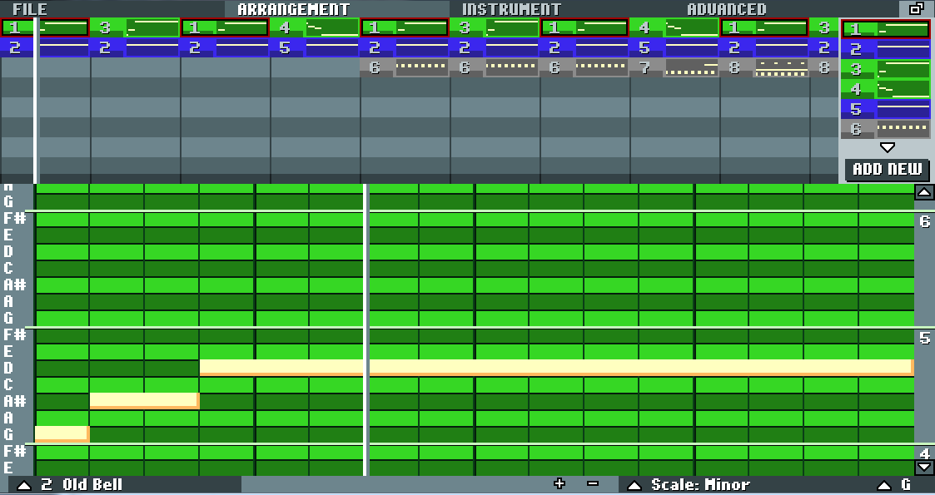Select the first bar's pattern 1 cell

45,27
